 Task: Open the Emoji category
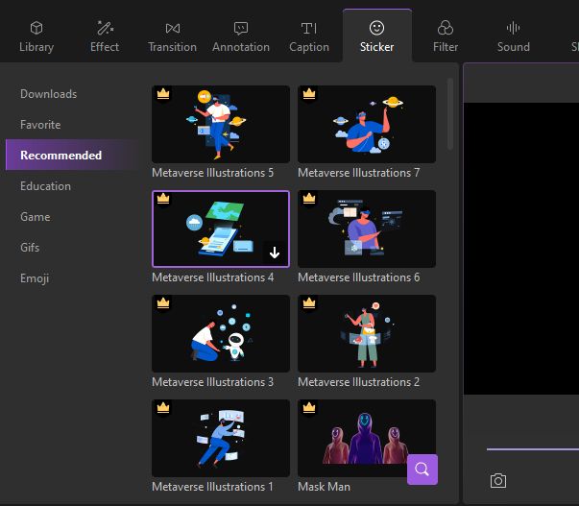click(x=35, y=278)
